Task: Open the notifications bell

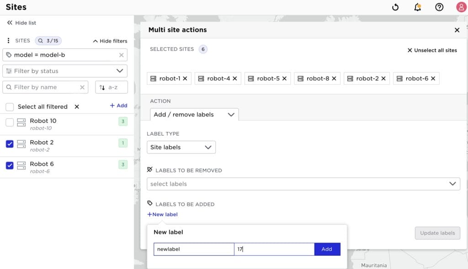Action: click(x=417, y=7)
